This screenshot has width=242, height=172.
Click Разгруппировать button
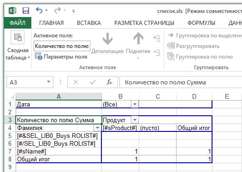pos(193,46)
